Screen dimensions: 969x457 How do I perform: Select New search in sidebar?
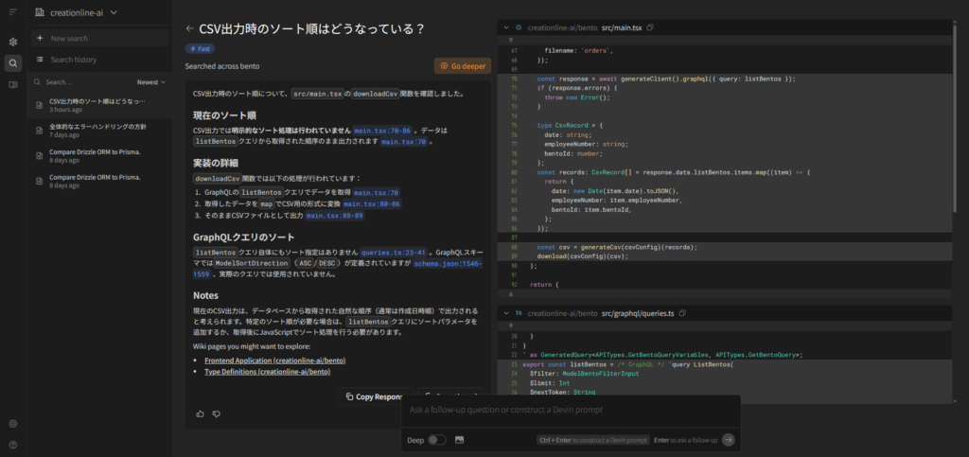[70, 39]
